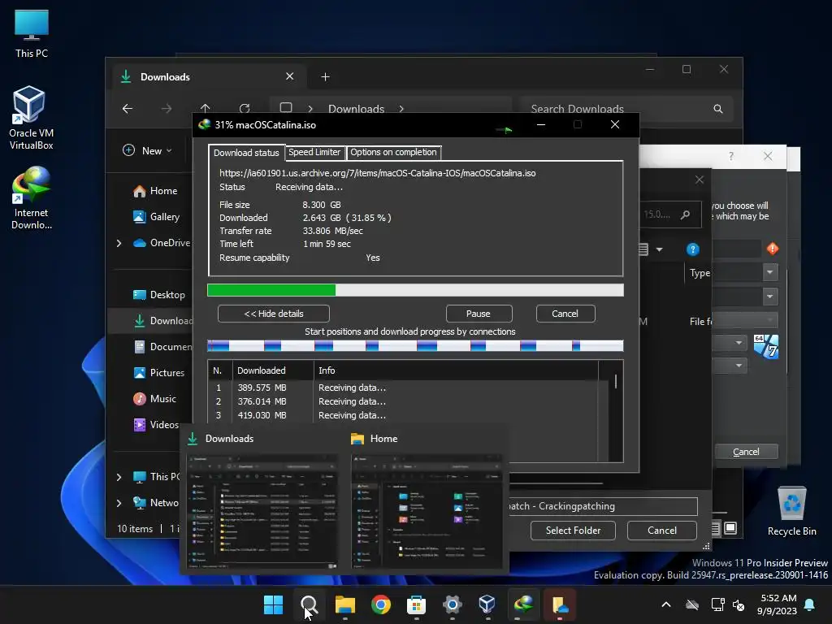832x624 pixels.
Task: Open VirtualBox taskbar icon
Action: [487, 604]
